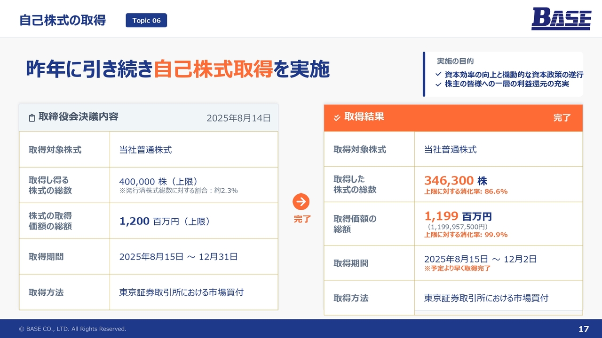Select the Topic 06 badge

click(x=146, y=20)
